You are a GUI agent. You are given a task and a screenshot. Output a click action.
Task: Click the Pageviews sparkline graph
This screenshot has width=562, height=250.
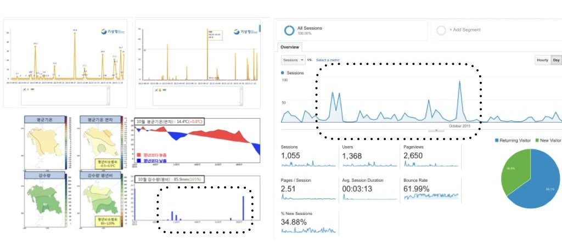pyautogui.click(x=431, y=164)
